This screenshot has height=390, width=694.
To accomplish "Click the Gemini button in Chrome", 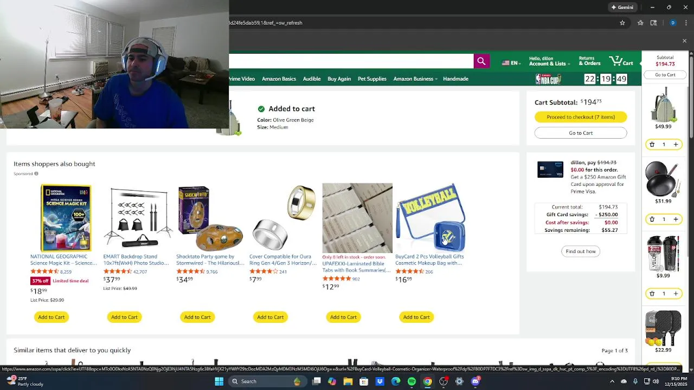I will [x=622, y=8].
